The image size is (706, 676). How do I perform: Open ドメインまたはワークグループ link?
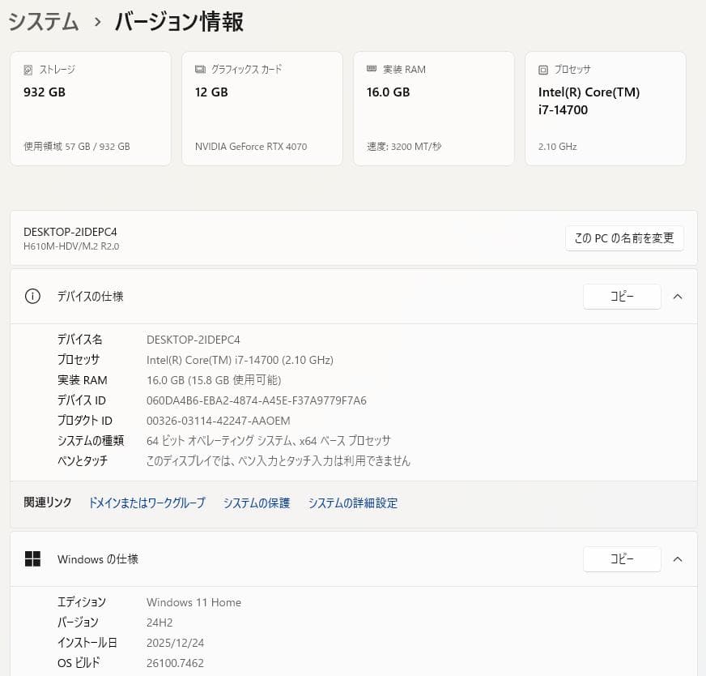(147, 503)
